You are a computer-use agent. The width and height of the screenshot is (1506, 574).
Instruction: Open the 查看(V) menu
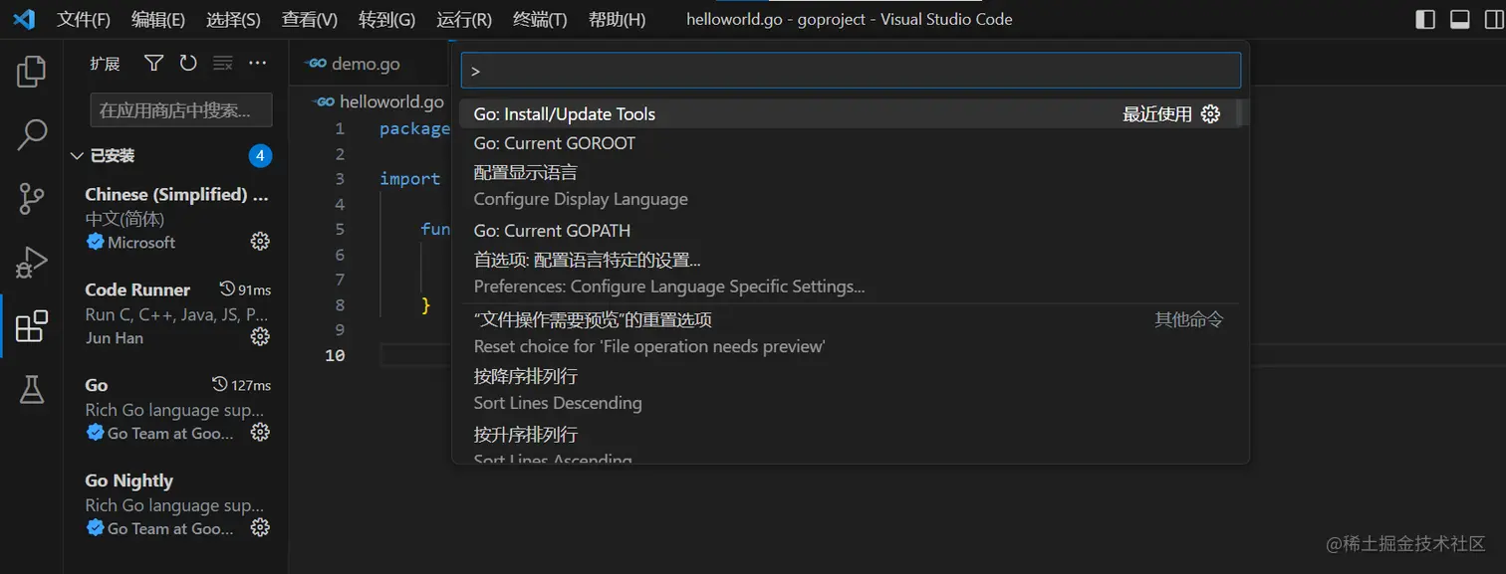[x=309, y=20]
